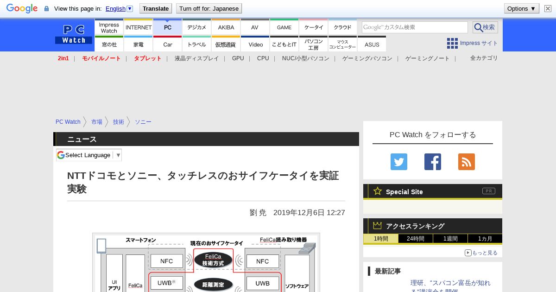This screenshot has height=292, width=556.
Task: Open the 全カテゴリ link
Action: [x=484, y=58]
